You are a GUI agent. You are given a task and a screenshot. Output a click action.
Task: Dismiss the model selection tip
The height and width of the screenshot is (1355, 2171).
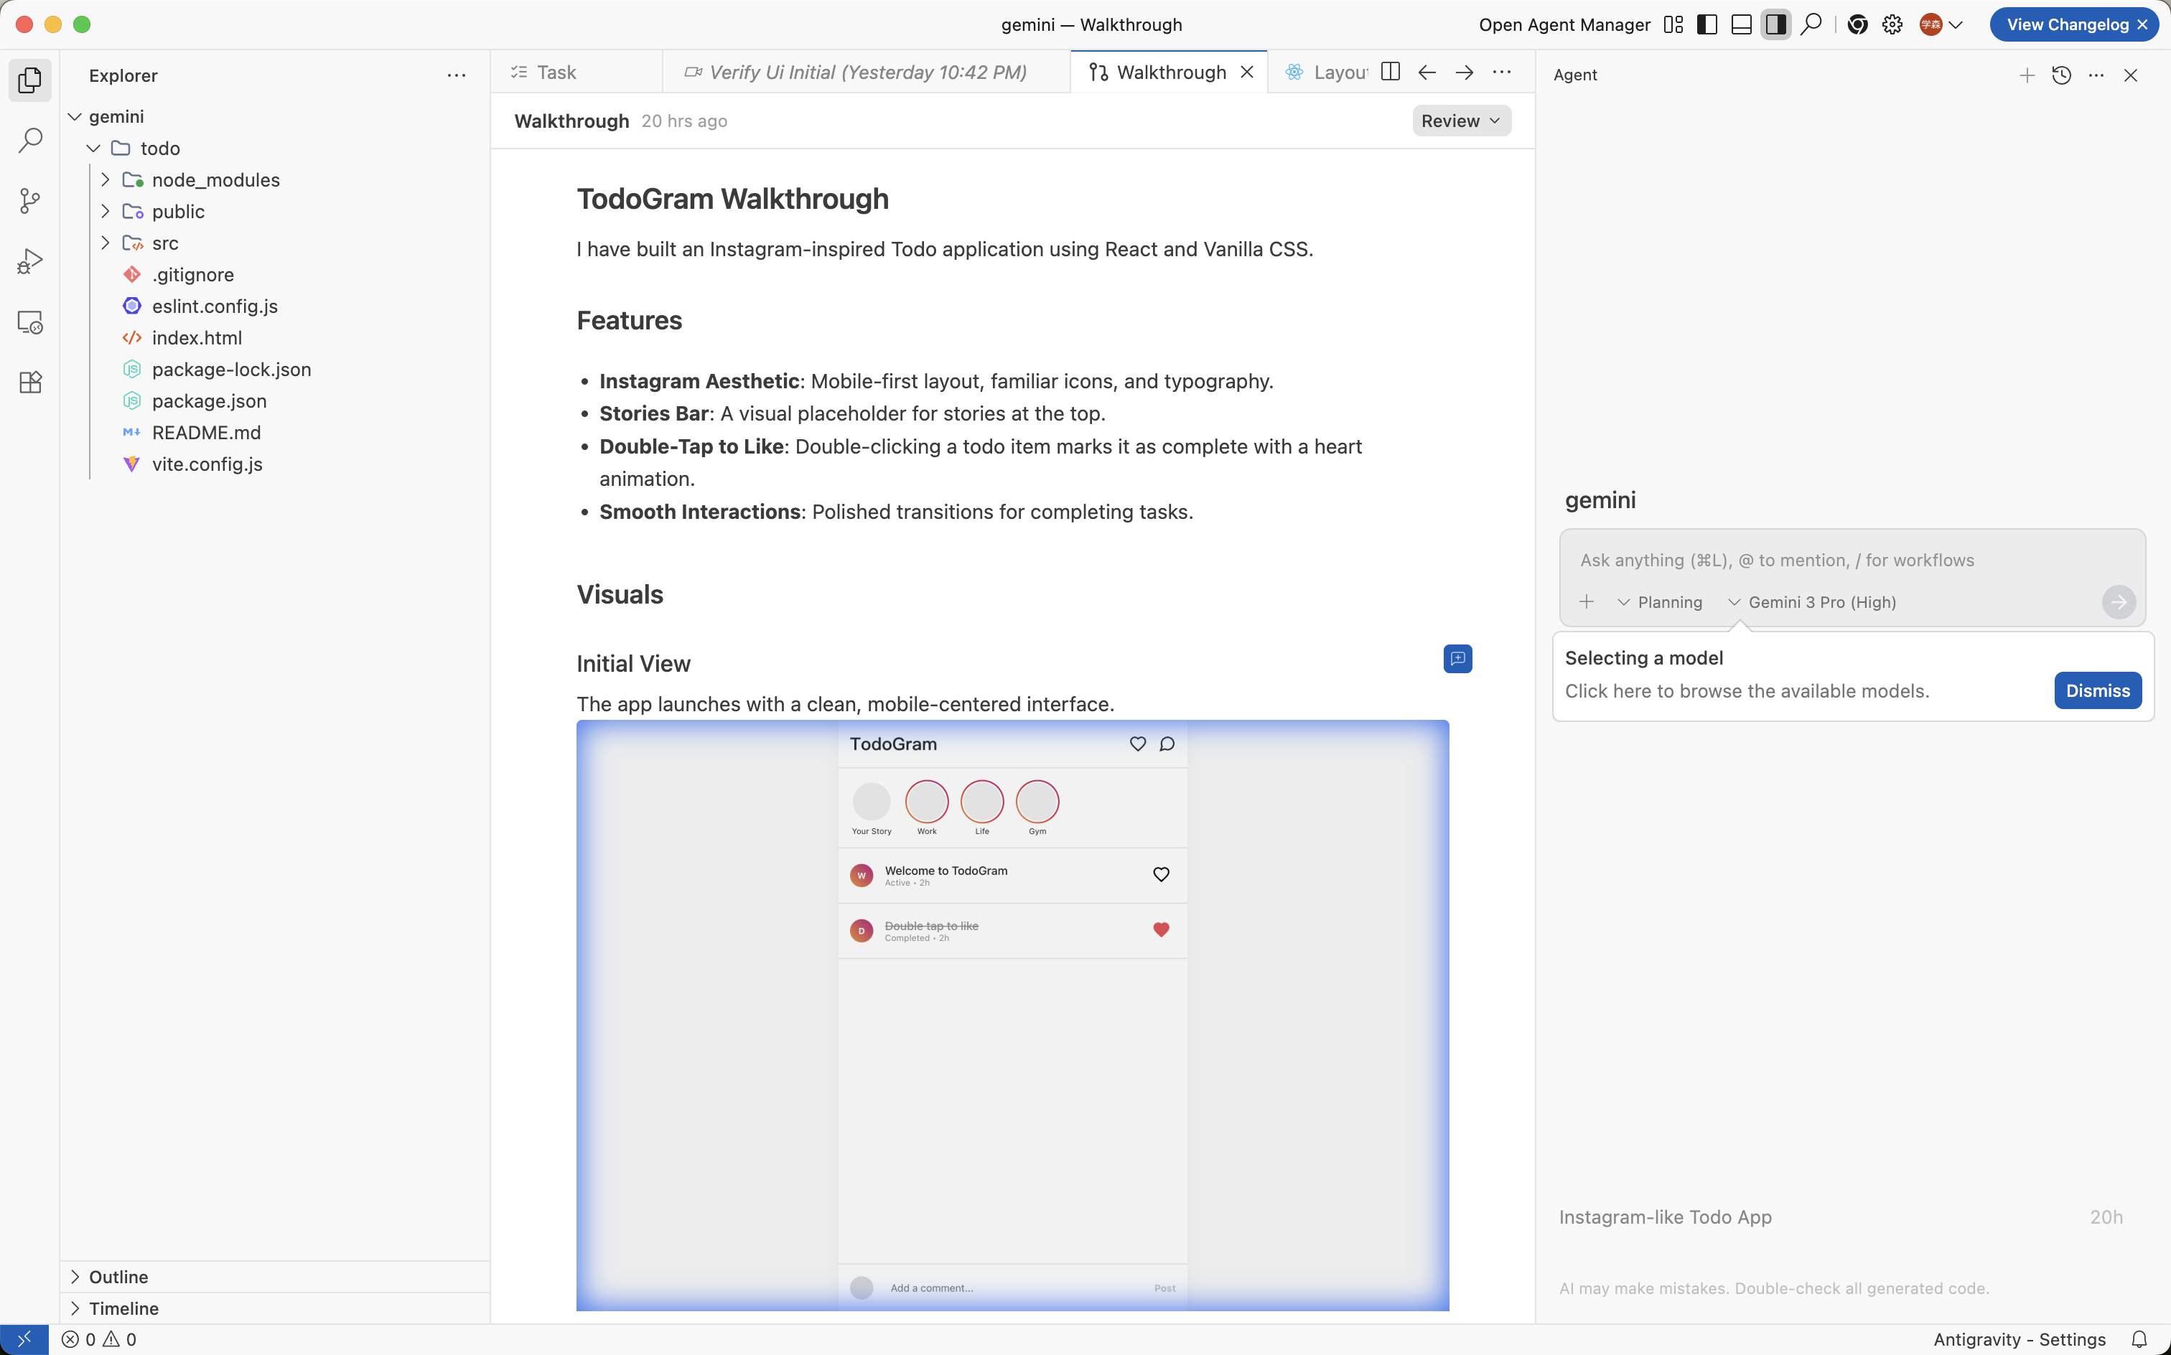tap(2096, 690)
